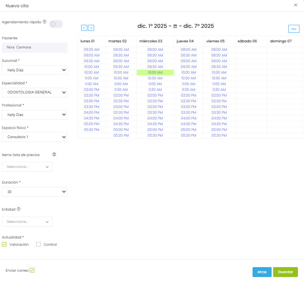Click help icon next to Entidad
Image resolution: width=304 pixels, height=282 pixels.
19,209
